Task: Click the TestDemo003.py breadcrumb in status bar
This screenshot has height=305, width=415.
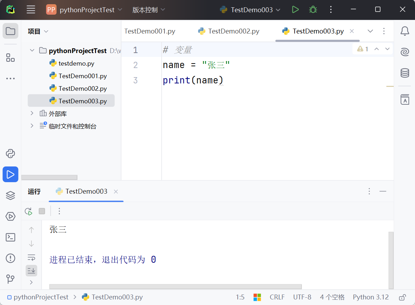Action: point(112,297)
